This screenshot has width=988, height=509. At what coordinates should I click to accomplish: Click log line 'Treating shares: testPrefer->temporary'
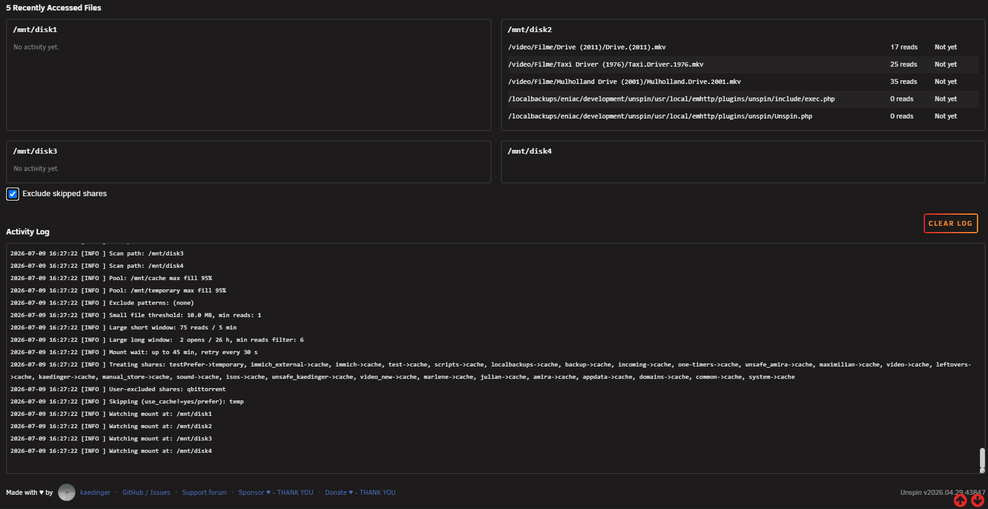pyautogui.click(x=491, y=371)
